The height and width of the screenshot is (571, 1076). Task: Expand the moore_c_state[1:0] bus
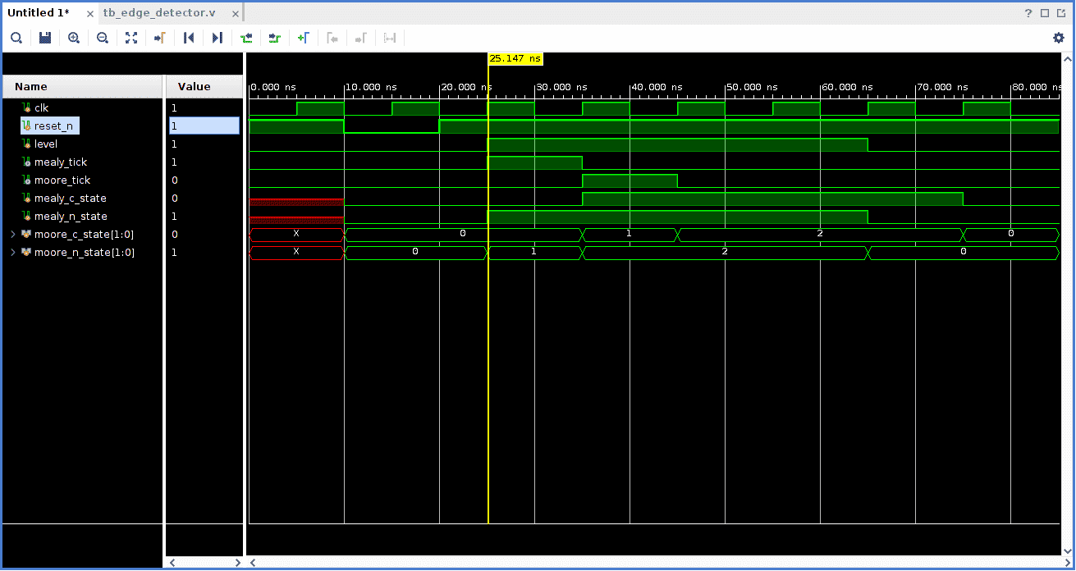pos(12,235)
